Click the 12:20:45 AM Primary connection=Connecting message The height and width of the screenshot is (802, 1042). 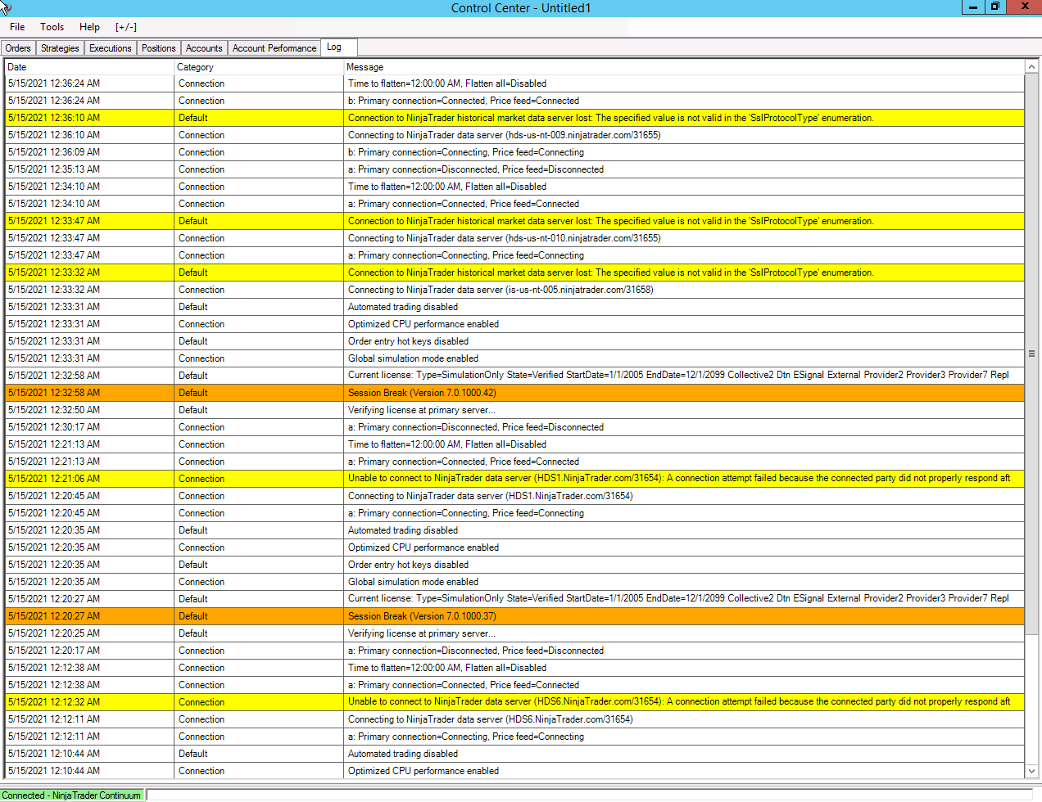(466, 513)
